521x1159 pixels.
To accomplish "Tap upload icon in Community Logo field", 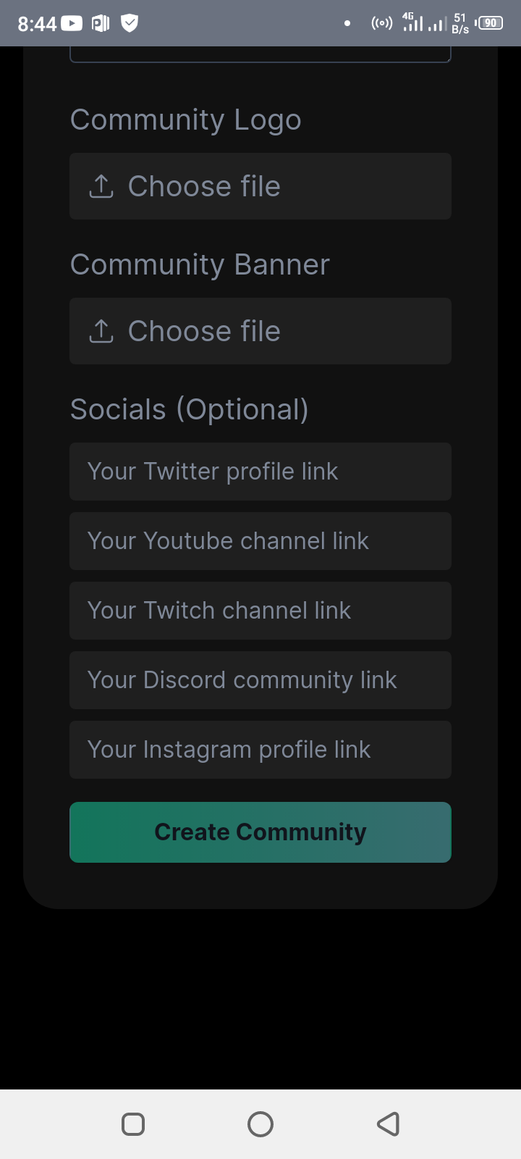I will [101, 186].
